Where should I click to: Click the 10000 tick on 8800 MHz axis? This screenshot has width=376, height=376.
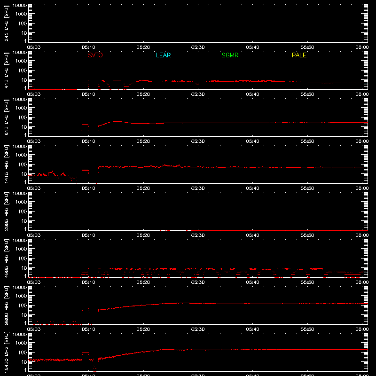(x=20, y=288)
